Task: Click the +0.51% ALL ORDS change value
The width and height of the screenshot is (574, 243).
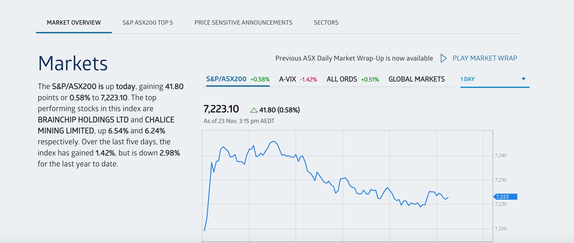Action: (370, 80)
